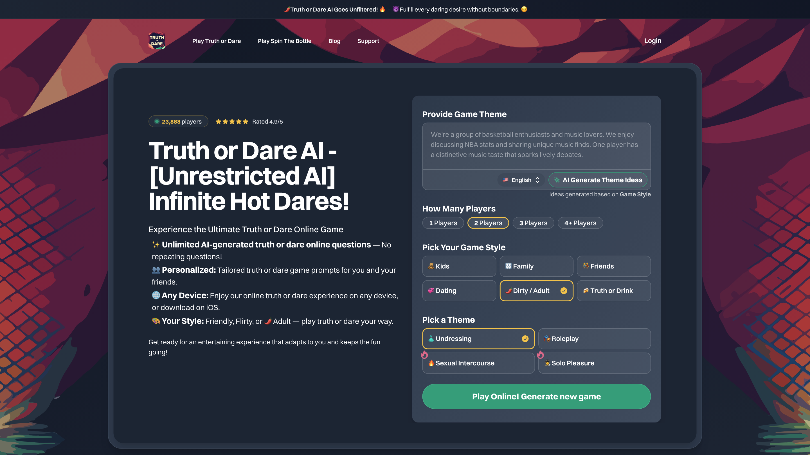Screen dimensions: 810x455
Task: Open the Blog page from the navigation
Action: (334, 41)
